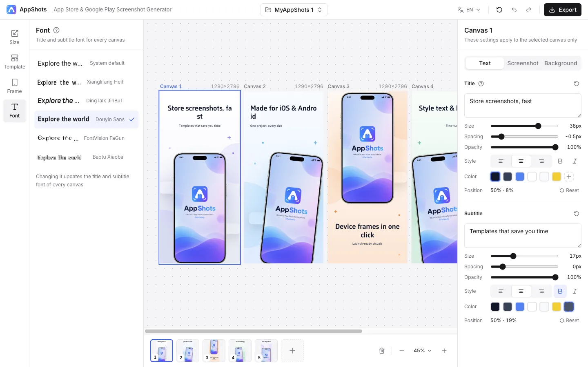The width and height of the screenshot is (588, 367).
Task: Reset the Subtitle position
Action: click(569, 321)
